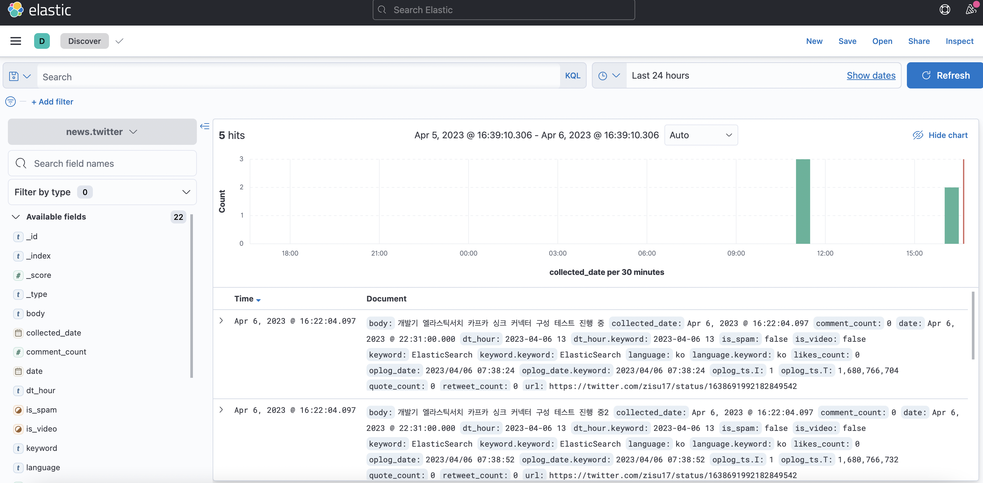983x483 pixels.
Task: Collapse the fields sidebar arrow icon
Action: tap(204, 126)
